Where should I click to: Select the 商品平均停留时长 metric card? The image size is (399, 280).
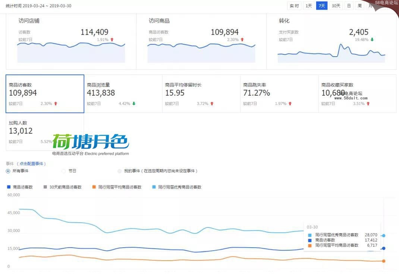tap(201, 94)
